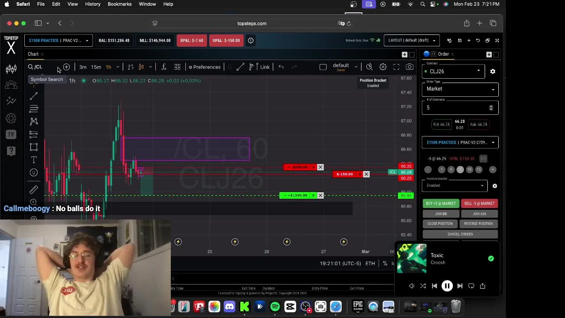
Task: Select quantity preset 1
Action: coord(441,170)
